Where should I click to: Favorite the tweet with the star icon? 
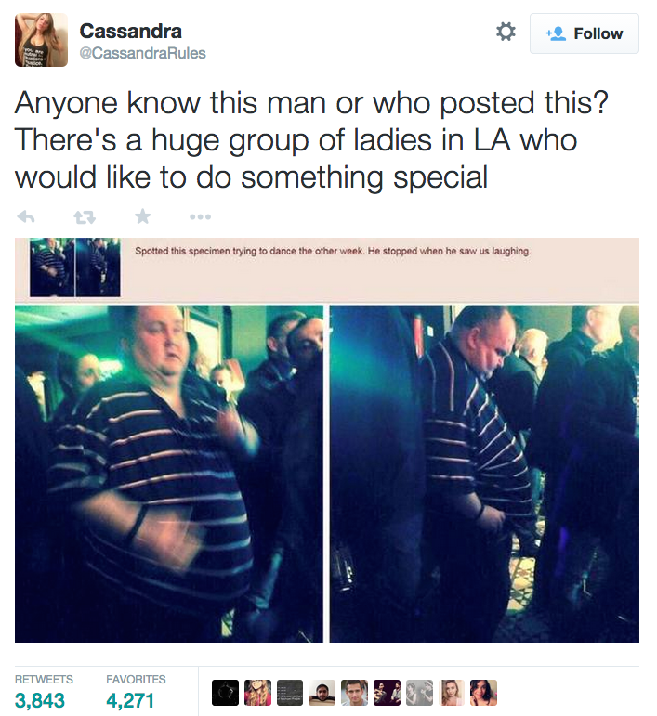(143, 216)
